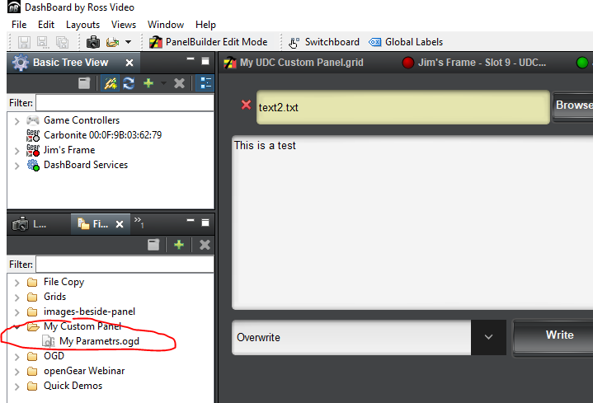This screenshot has width=593, height=403.
Task: Open the Switchboard
Action: 324,42
